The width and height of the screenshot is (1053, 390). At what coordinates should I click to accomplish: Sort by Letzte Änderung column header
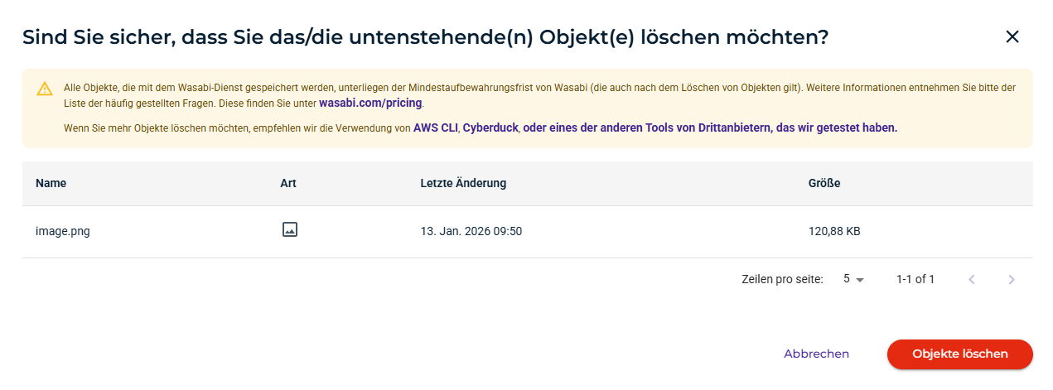463,183
